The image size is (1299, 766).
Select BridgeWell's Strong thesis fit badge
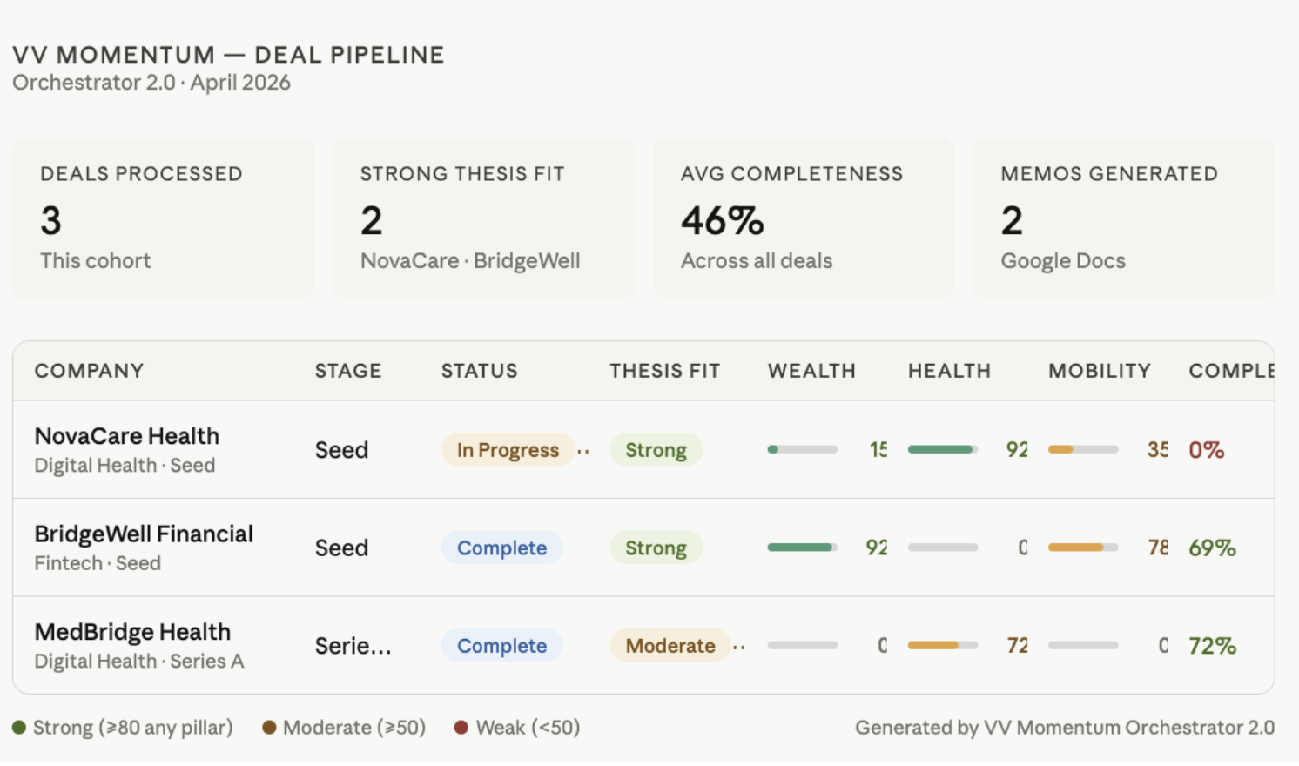[x=655, y=548]
